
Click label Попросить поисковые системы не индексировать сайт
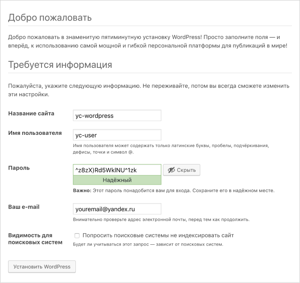click(158, 235)
